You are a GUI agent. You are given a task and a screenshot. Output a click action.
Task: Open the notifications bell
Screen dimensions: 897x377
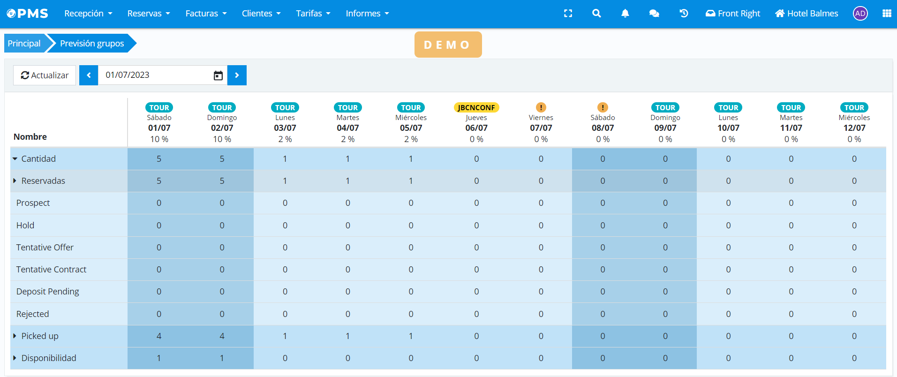625,14
